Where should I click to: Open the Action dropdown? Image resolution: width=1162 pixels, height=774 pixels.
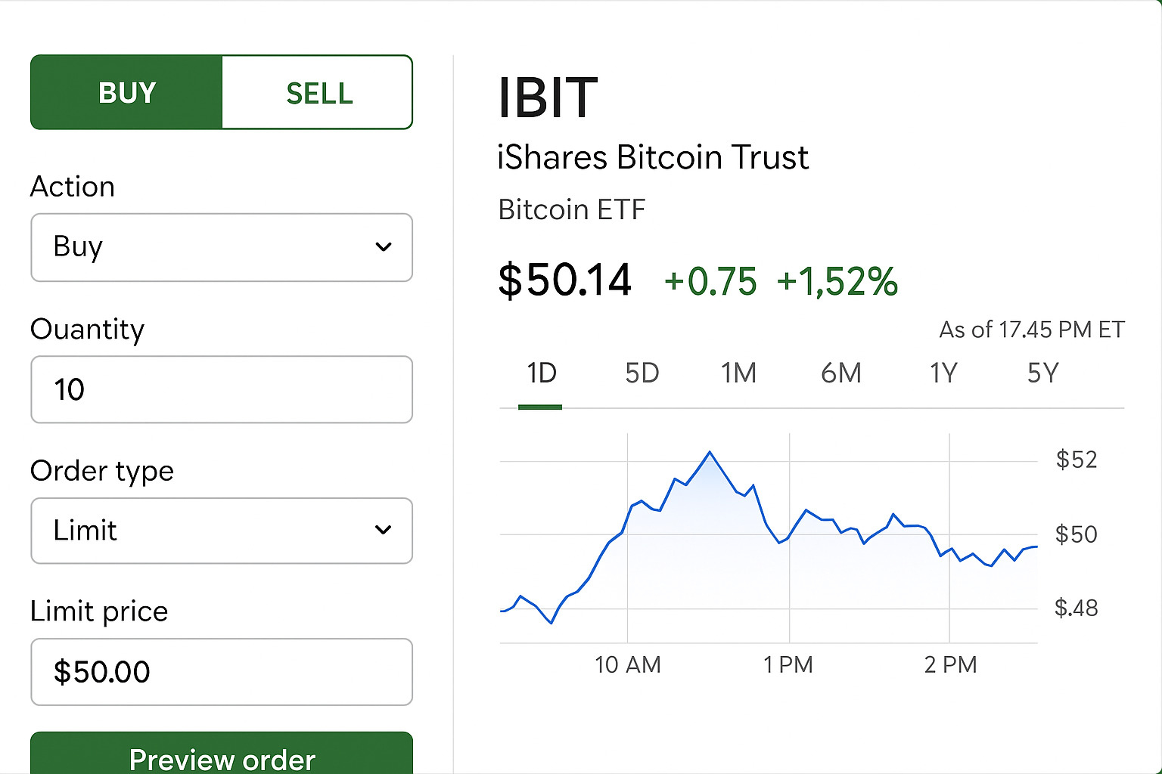(x=222, y=247)
